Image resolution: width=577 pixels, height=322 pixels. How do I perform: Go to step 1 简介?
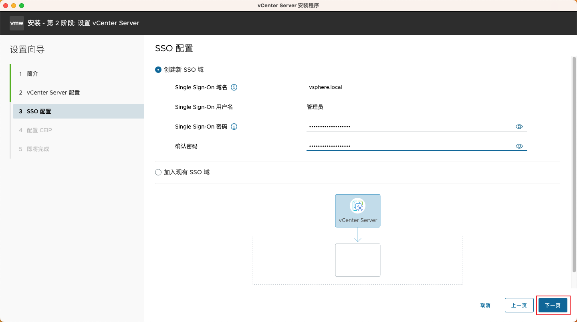tap(78, 74)
